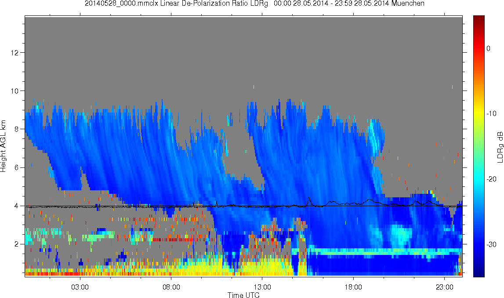504x298 pixels.
Task: Click the colorbar value '-10'
Action: (x=491, y=113)
